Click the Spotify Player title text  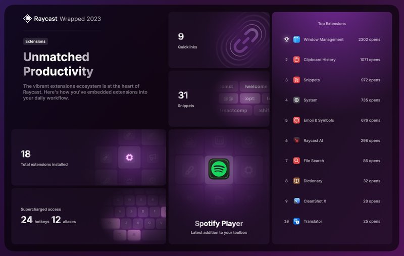[219, 223]
